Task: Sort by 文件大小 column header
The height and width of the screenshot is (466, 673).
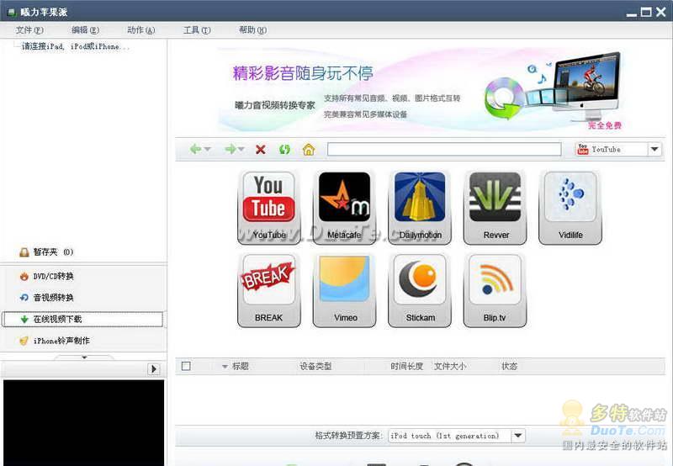Action: tap(450, 366)
